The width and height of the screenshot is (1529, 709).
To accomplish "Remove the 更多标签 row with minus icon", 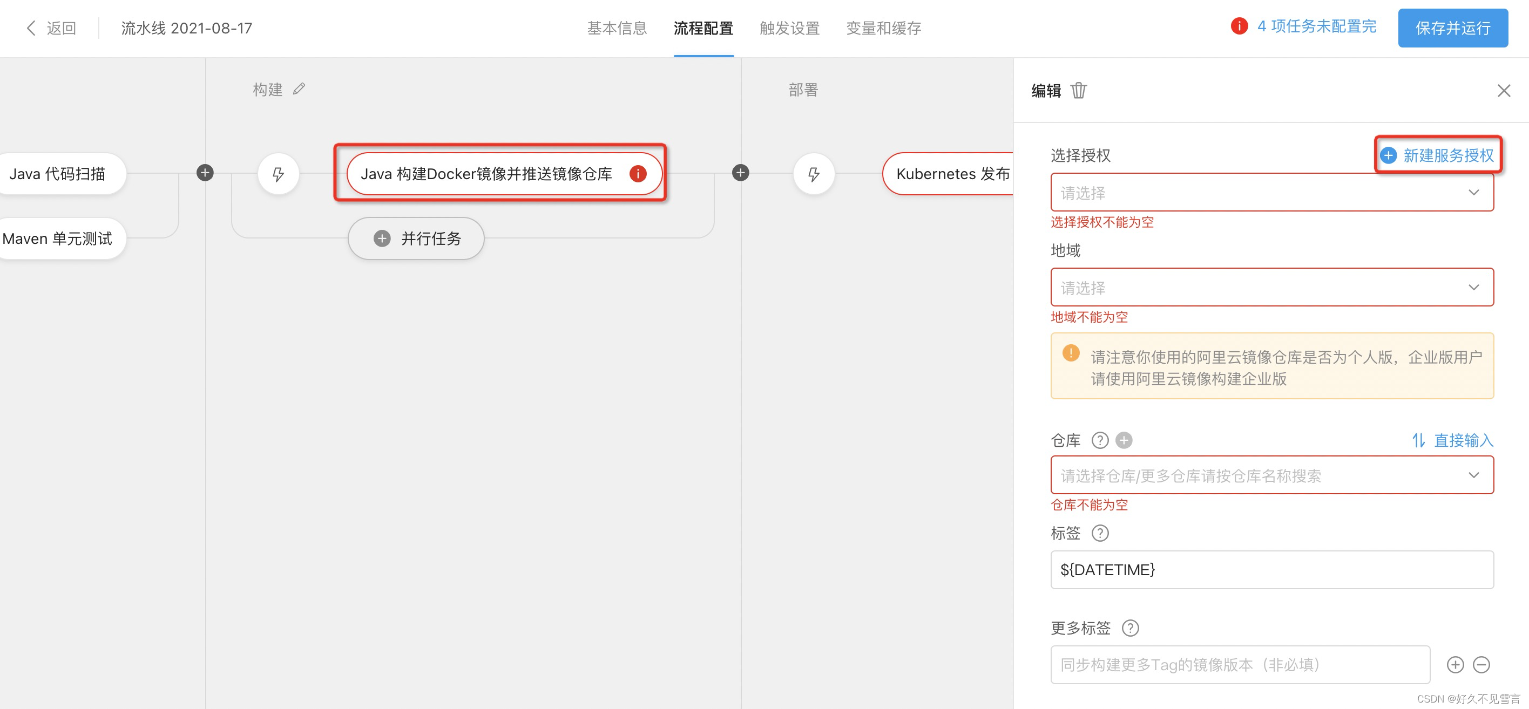I will click(x=1481, y=665).
